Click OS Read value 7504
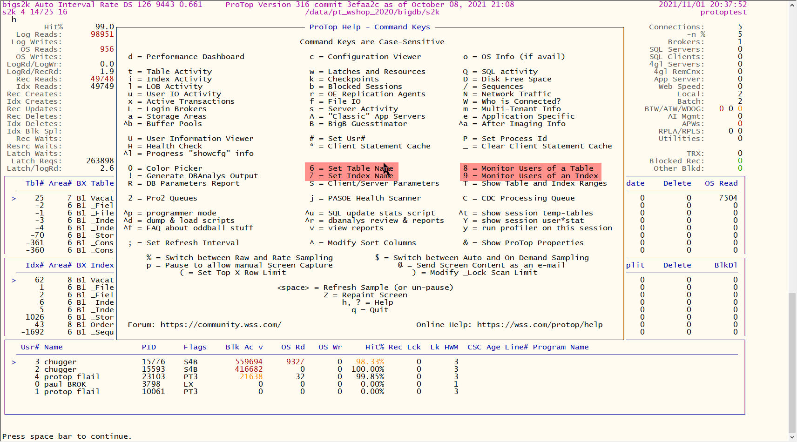The image size is (797, 442). coord(729,198)
